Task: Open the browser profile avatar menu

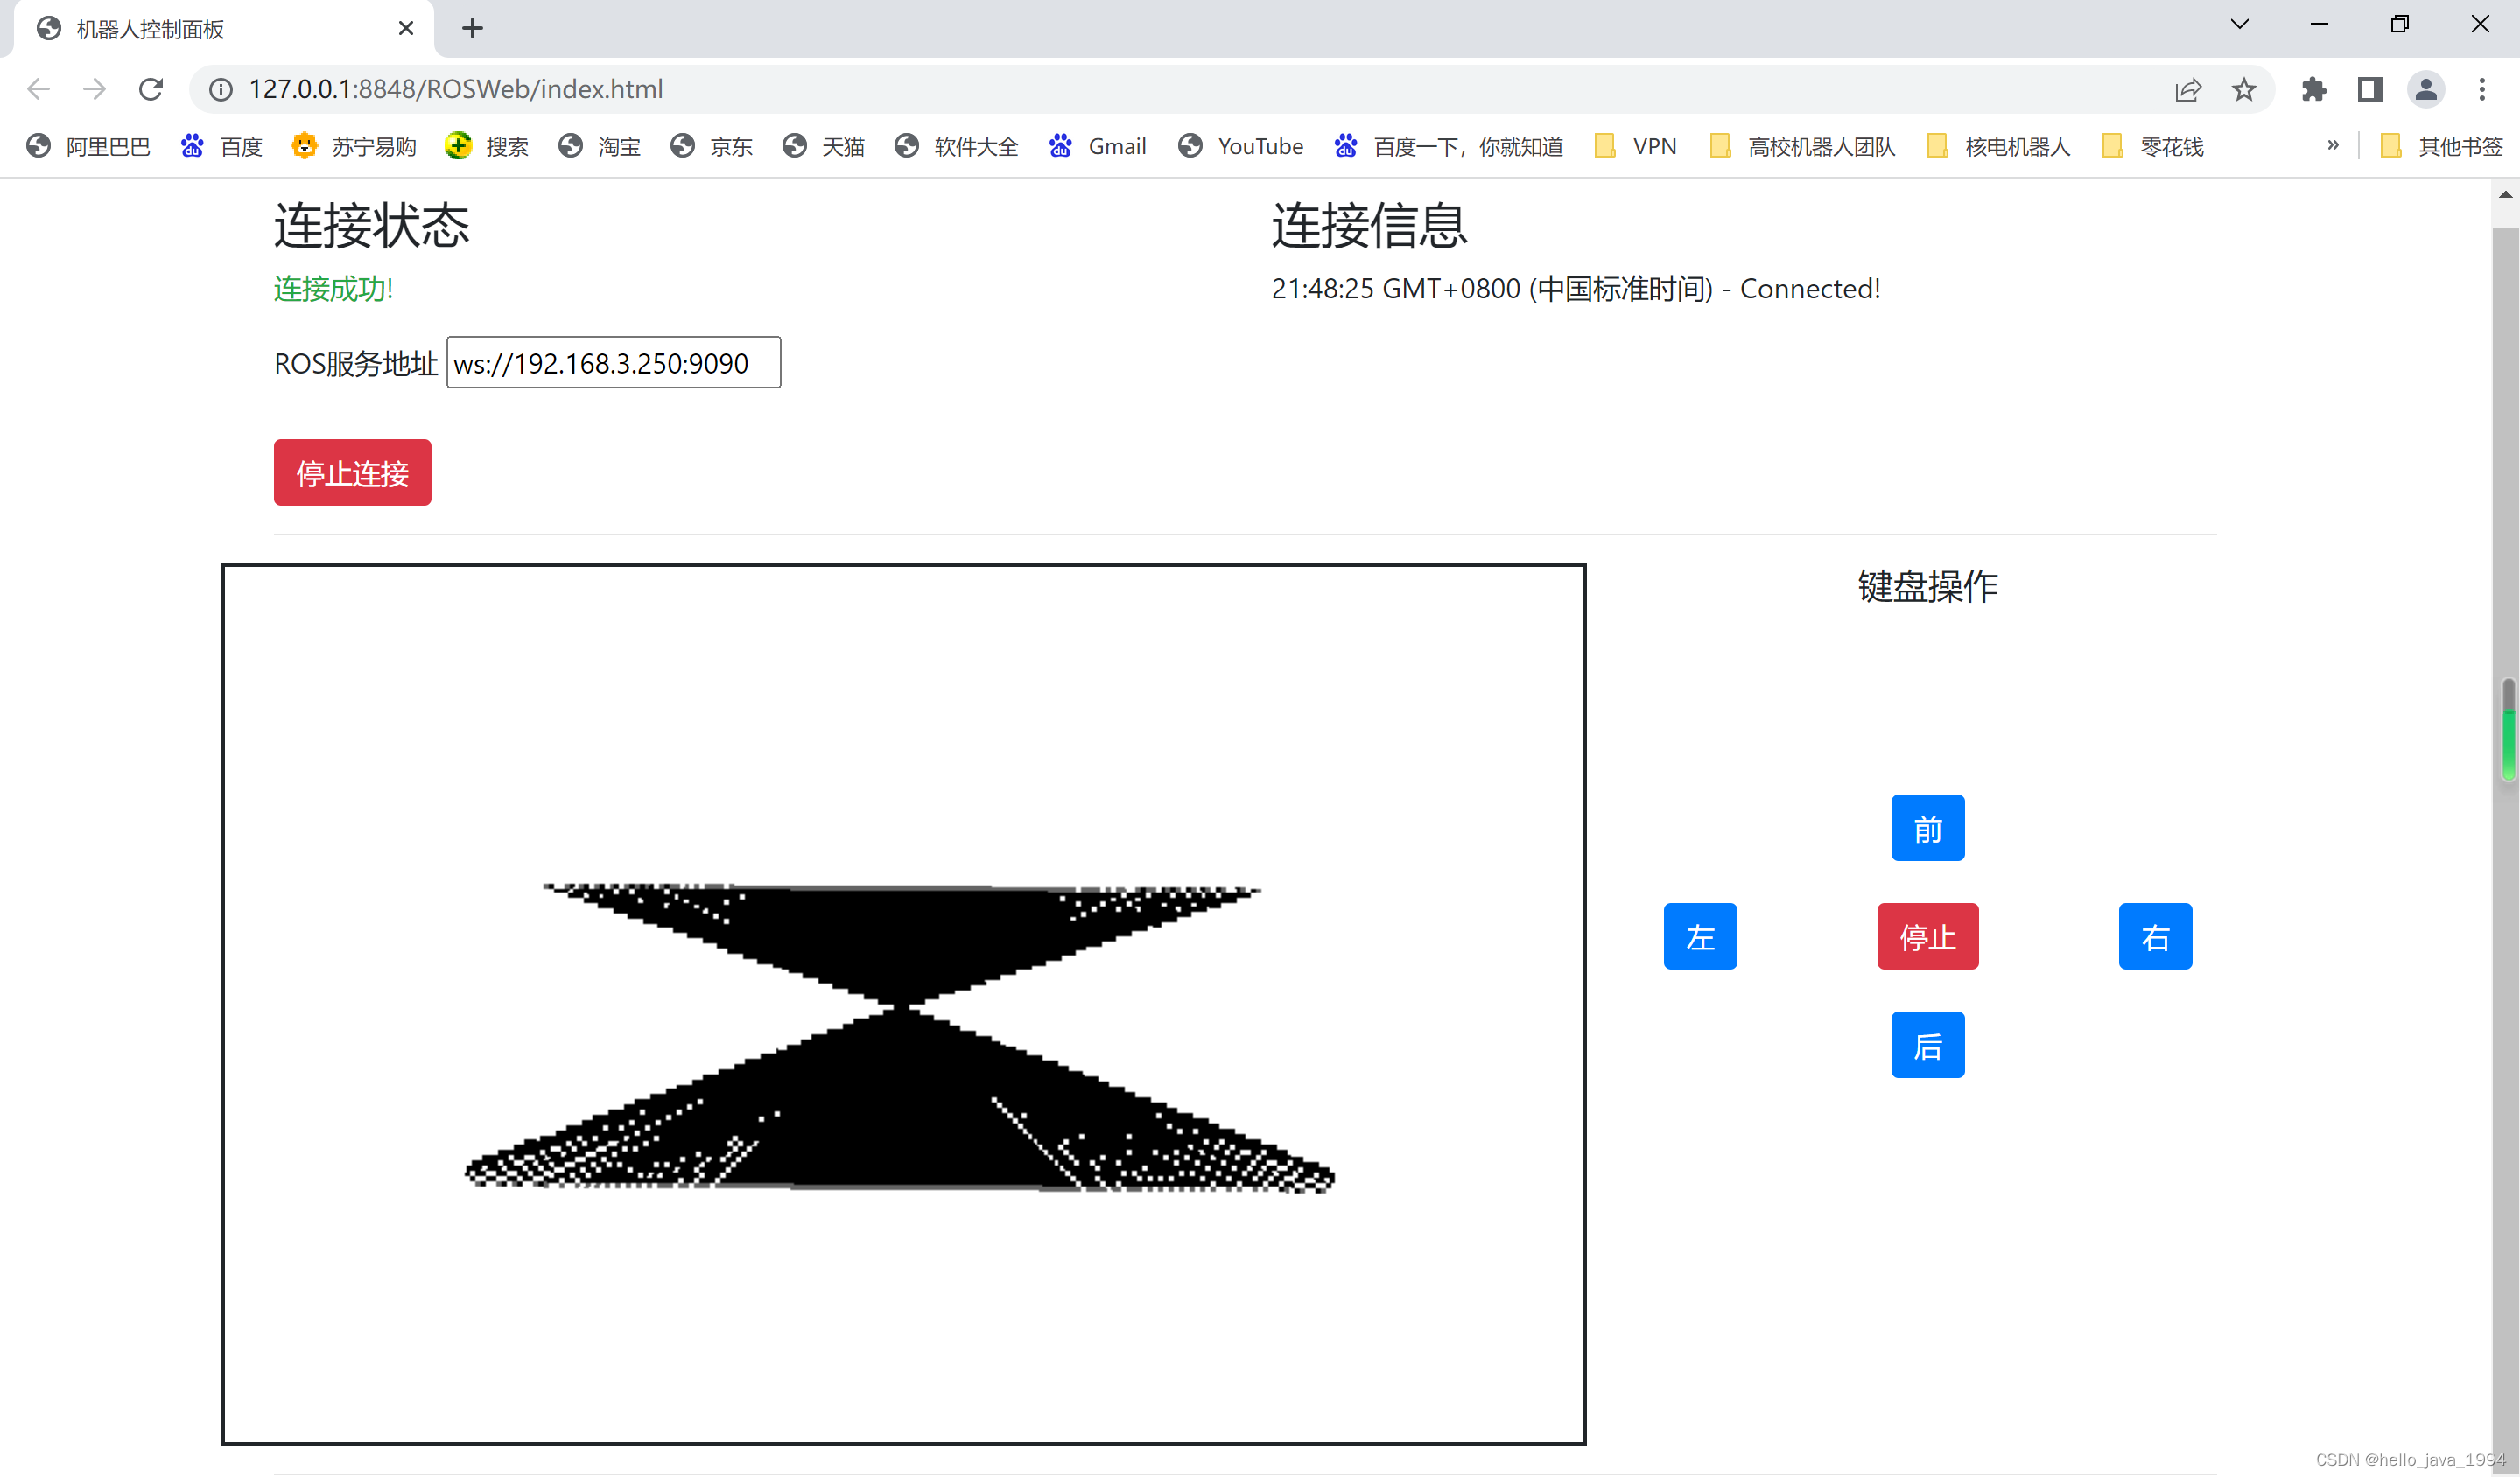Action: tap(2426, 89)
